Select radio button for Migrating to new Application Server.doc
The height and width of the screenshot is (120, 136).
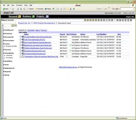21,45
